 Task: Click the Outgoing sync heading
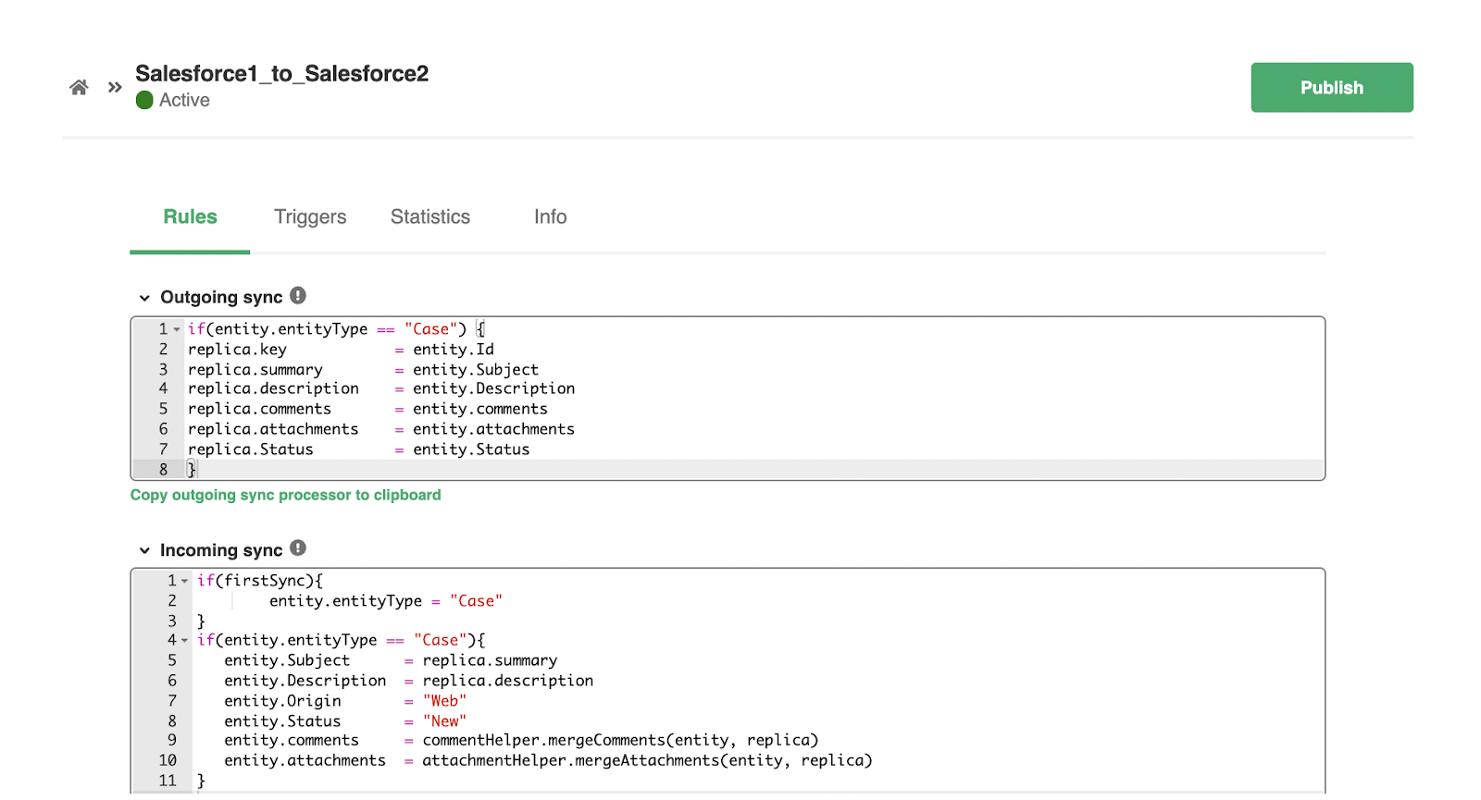coord(221,297)
